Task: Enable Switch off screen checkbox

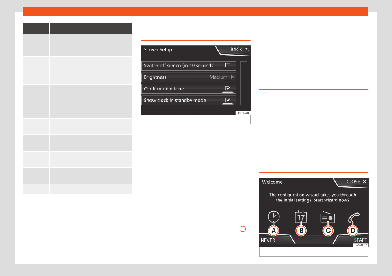Action: tap(228, 65)
